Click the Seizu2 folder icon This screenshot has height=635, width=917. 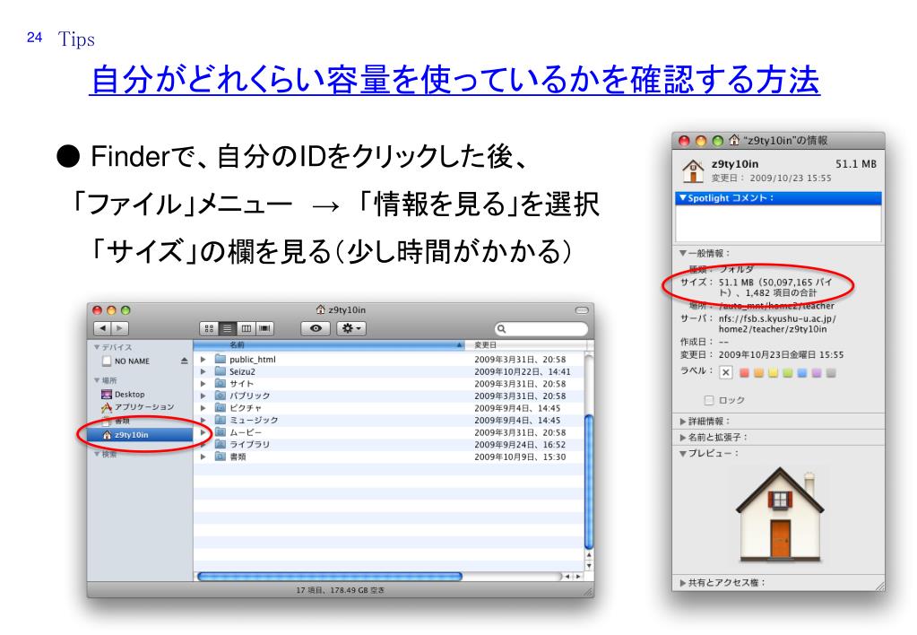tap(221, 371)
